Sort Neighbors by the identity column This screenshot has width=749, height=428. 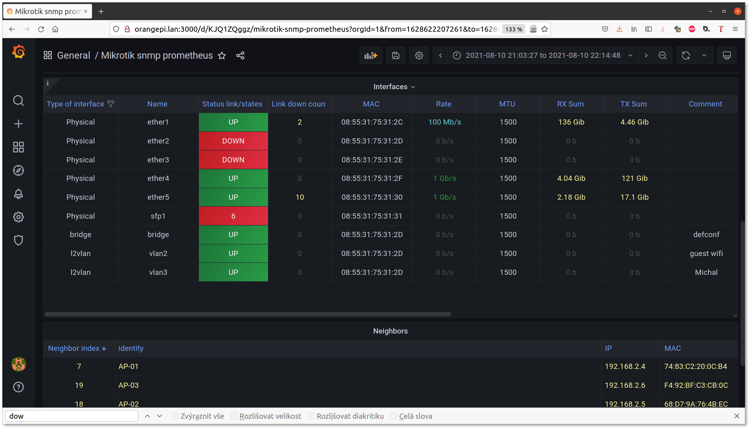pos(131,348)
